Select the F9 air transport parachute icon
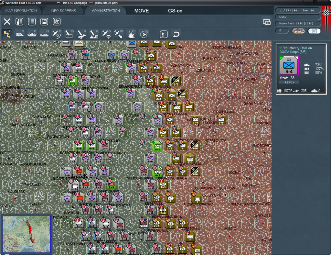The height and width of the screenshot is (255, 331). coord(106,34)
